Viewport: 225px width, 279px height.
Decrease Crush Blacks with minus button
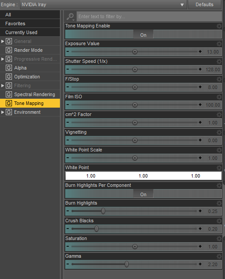[x=68, y=229]
